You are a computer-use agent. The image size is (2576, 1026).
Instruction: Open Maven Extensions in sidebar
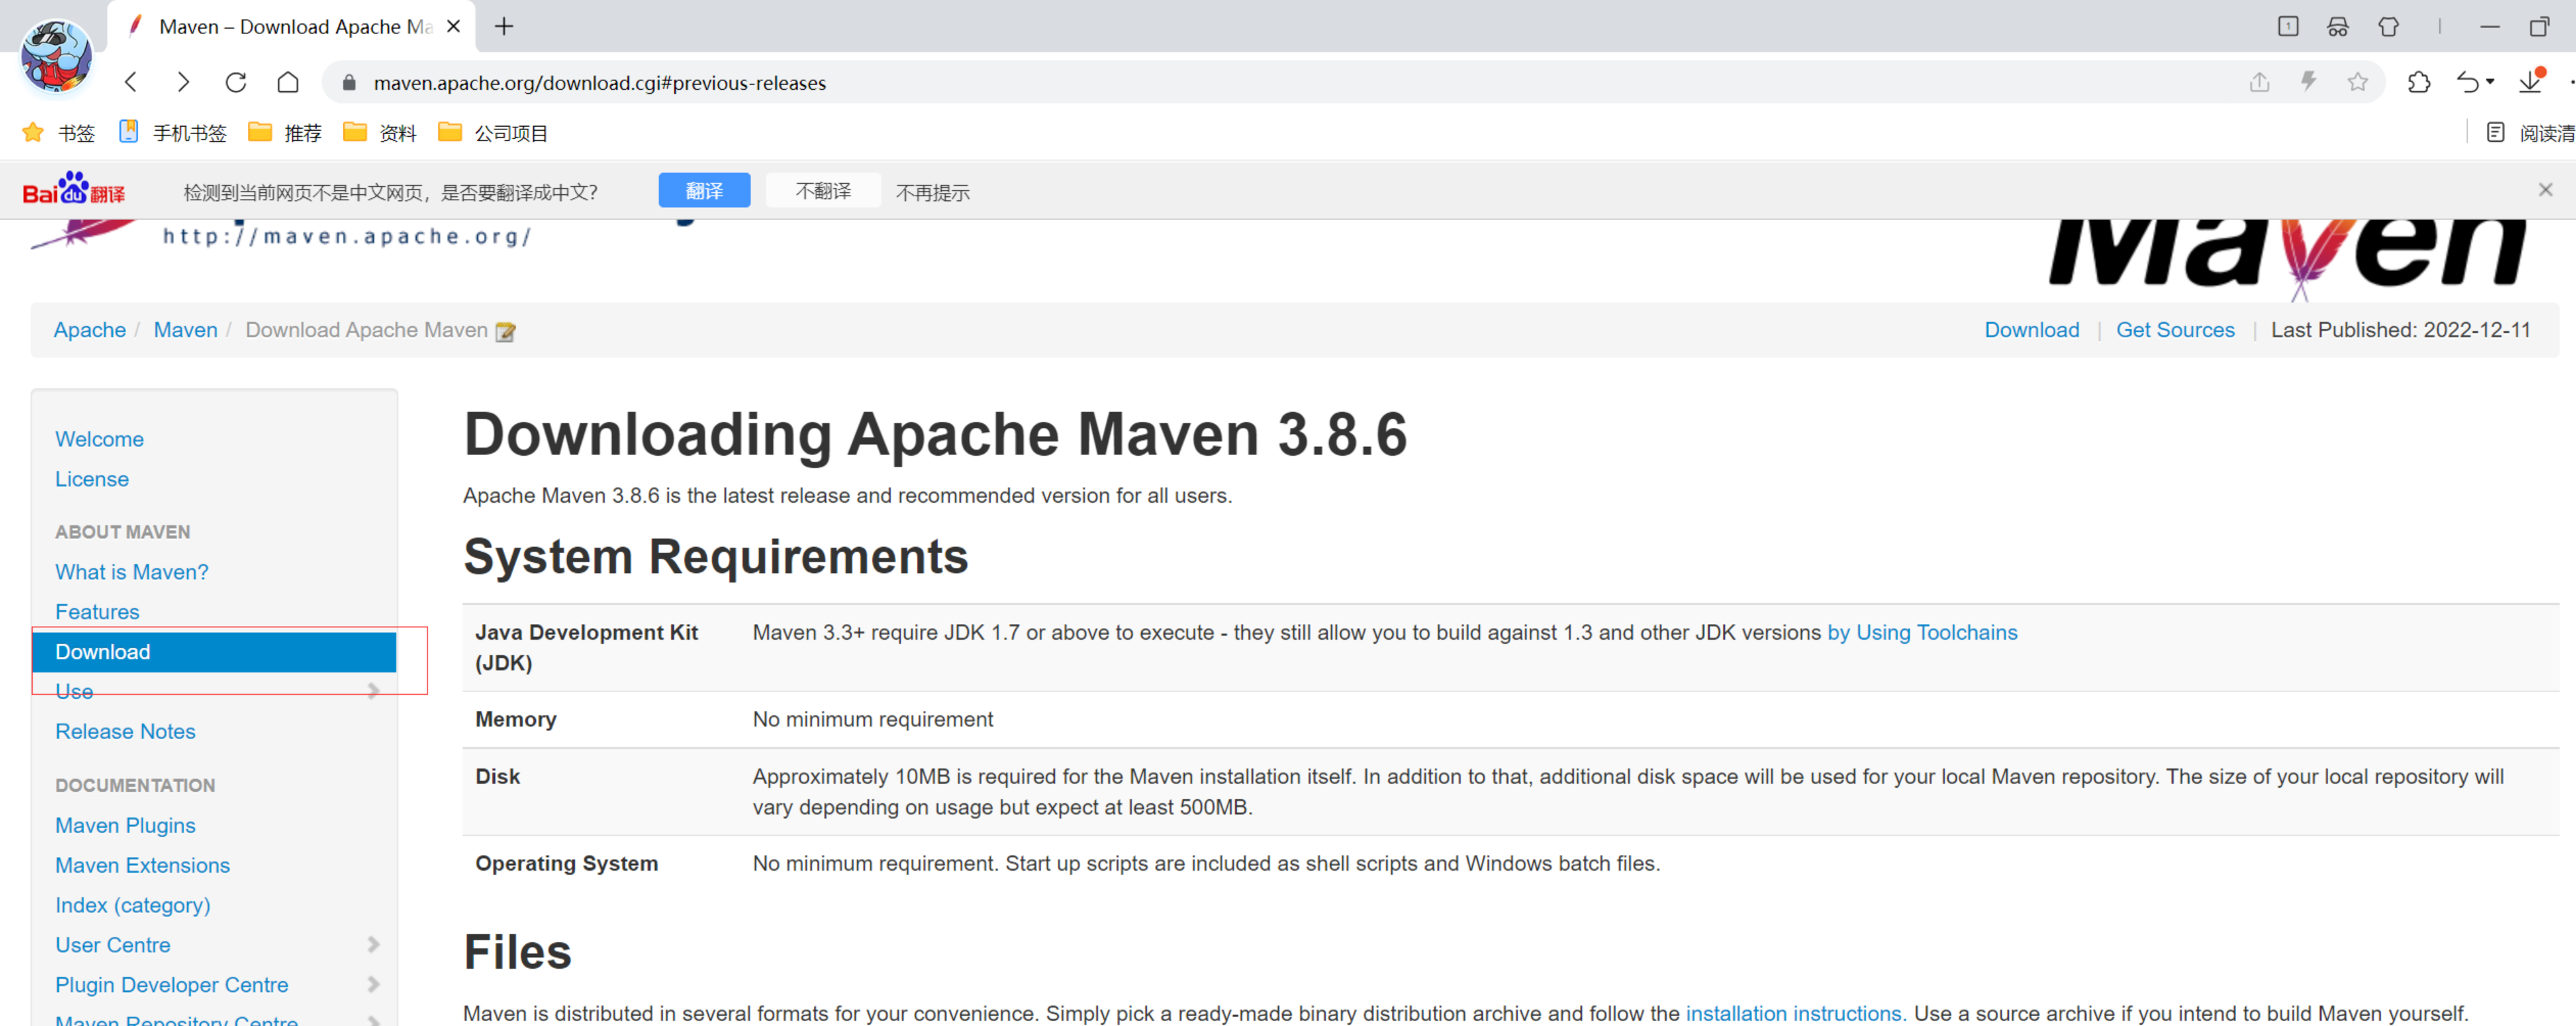pyautogui.click(x=142, y=865)
